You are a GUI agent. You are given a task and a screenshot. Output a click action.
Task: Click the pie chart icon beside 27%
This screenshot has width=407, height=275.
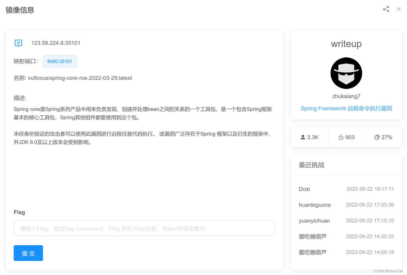click(x=377, y=137)
